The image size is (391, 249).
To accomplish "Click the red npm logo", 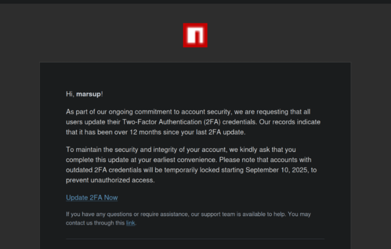I will pyautogui.click(x=195, y=35).
